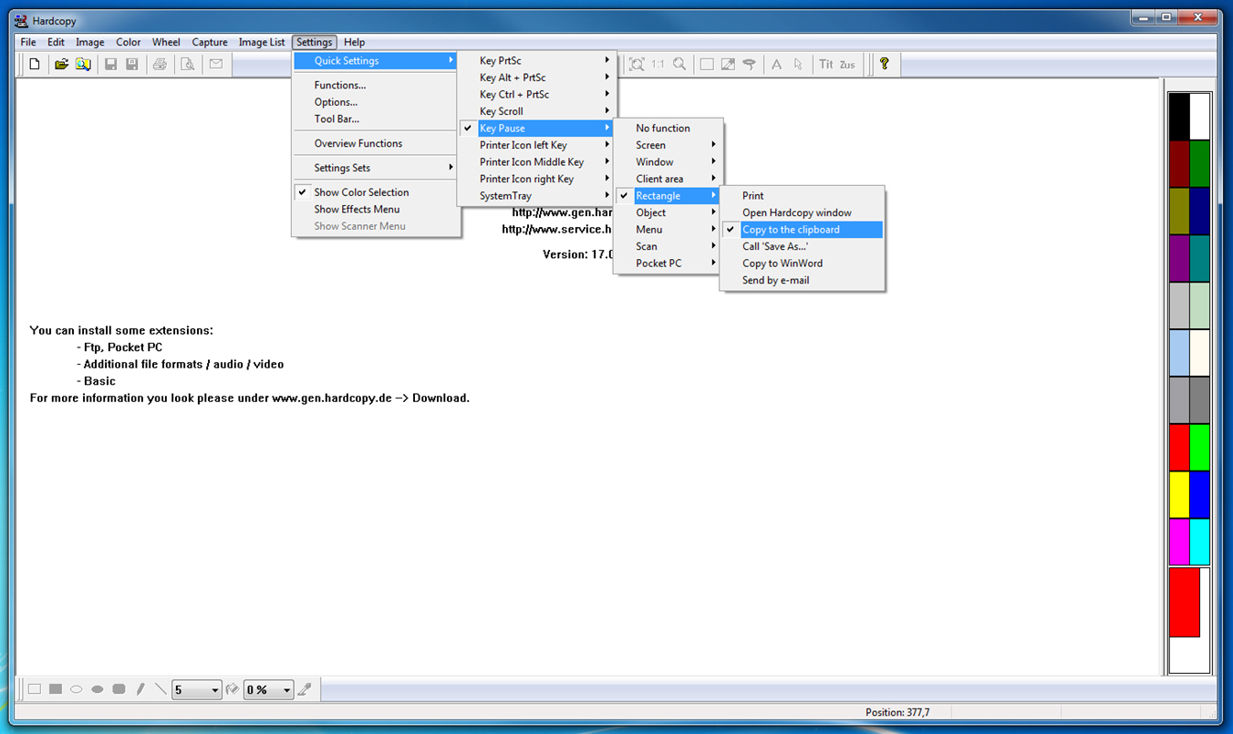Click the Print preview page icon

coord(187,64)
